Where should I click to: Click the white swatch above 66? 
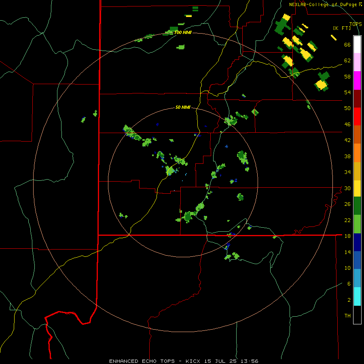click(x=357, y=44)
